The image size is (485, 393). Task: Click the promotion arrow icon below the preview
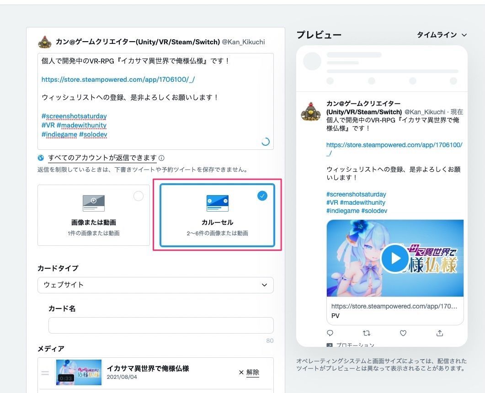tap(330, 345)
